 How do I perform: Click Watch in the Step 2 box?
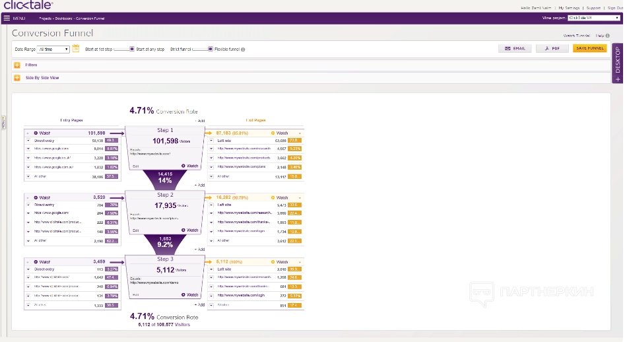click(190, 230)
